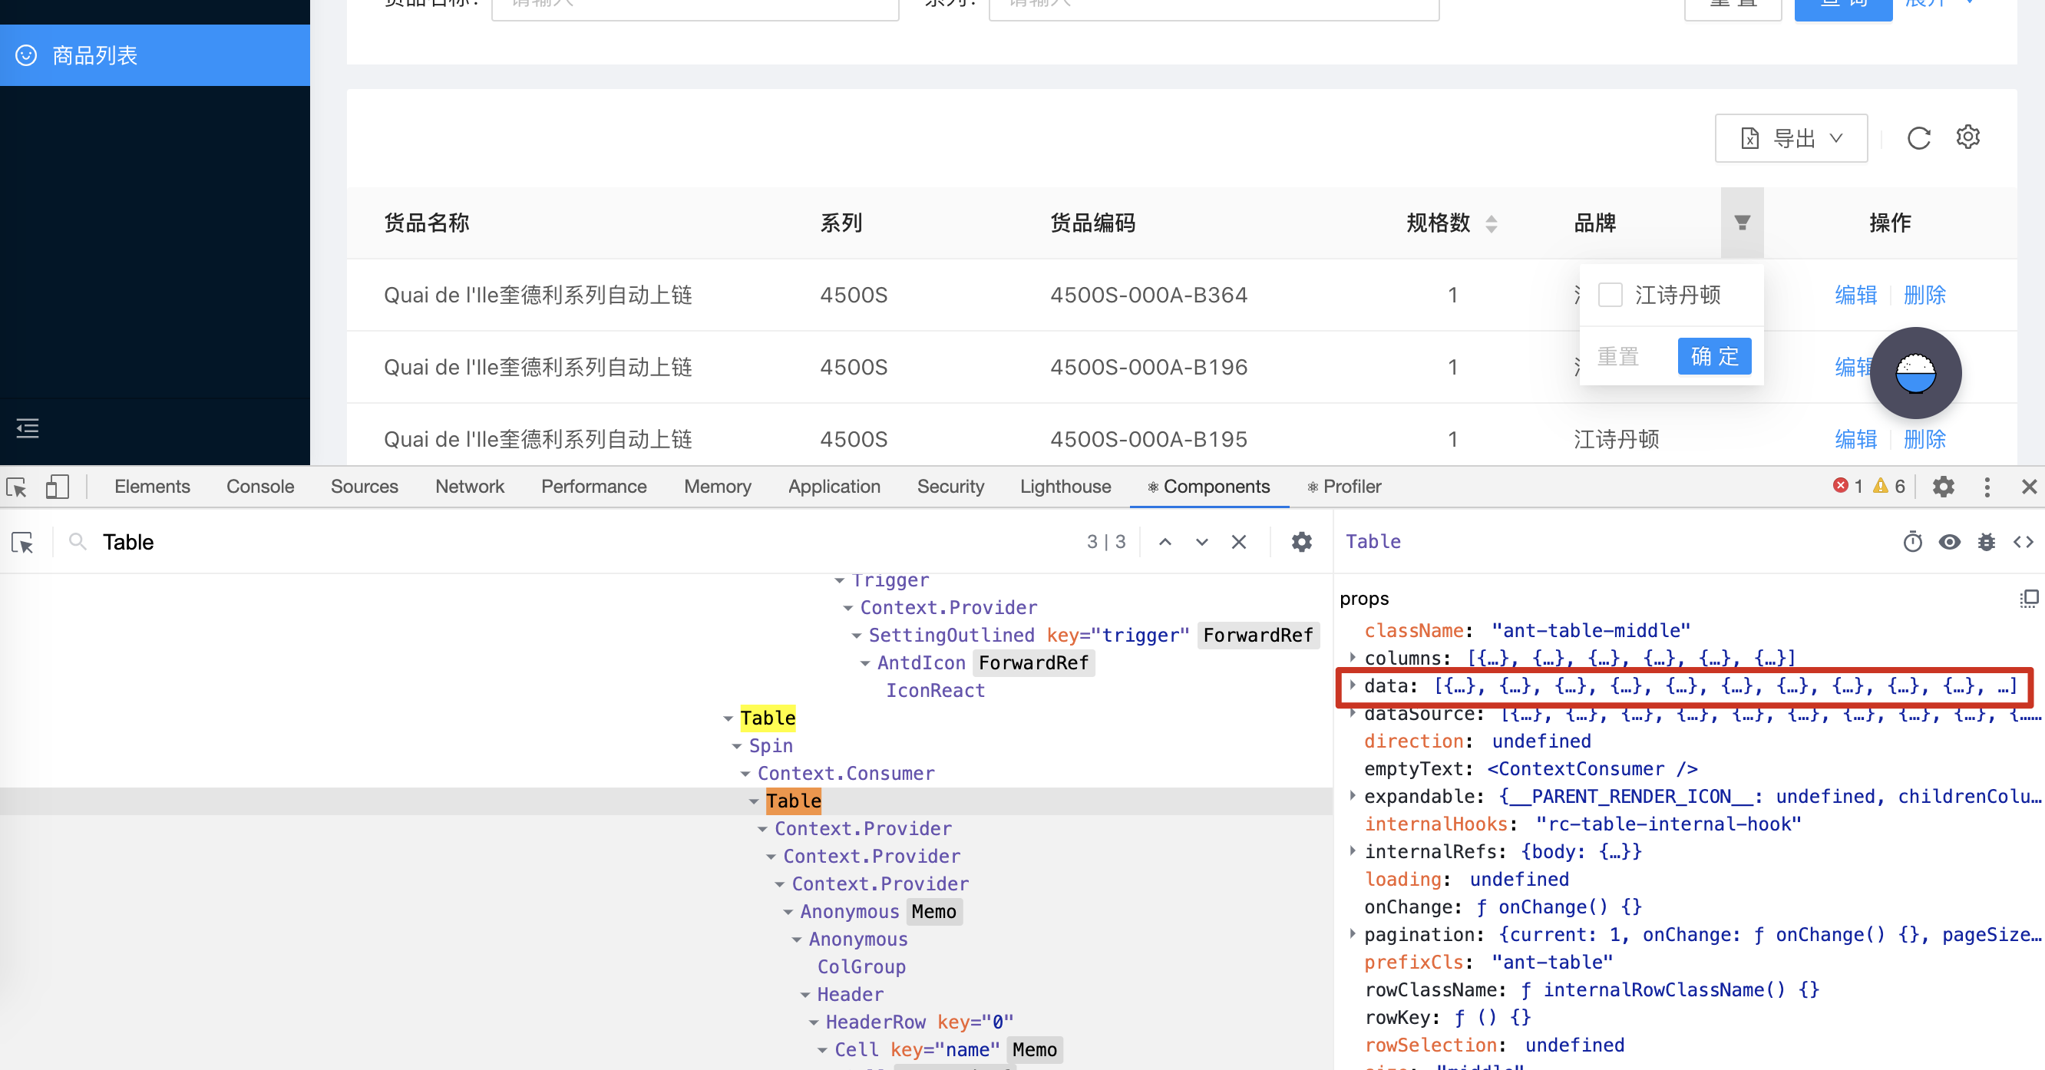Collapse the sidebar using the collapse icon
Image resolution: width=2045 pixels, height=1070 pixels.
click(27, 428)
